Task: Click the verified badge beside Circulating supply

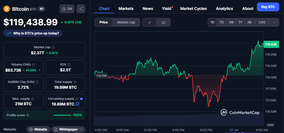Action: [81, 99]
